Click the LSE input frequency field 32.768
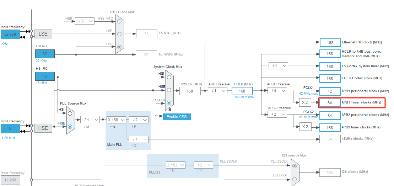Viewport: 394px width, 186px height. (10, 34)
